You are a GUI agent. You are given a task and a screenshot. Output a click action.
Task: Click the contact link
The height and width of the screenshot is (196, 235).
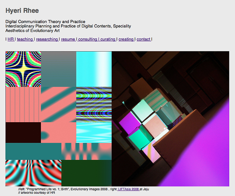[144, 39]
